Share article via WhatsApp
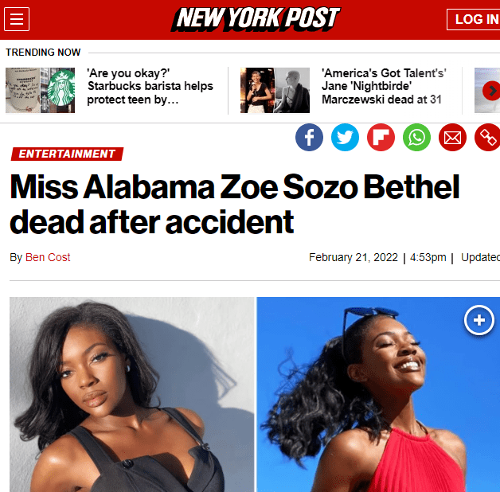This screenshot has width=500, height=492. [416, 137]
